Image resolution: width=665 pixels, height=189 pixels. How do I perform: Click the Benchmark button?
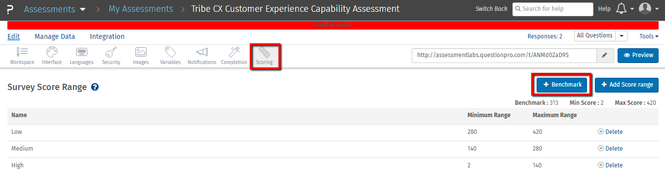tap(562, 85)
